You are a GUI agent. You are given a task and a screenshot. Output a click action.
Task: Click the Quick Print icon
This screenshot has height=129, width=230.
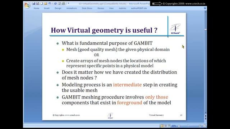tap(63, 3)
